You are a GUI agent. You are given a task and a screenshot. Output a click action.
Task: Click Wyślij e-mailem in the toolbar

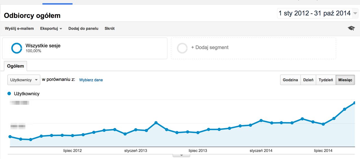19,28
